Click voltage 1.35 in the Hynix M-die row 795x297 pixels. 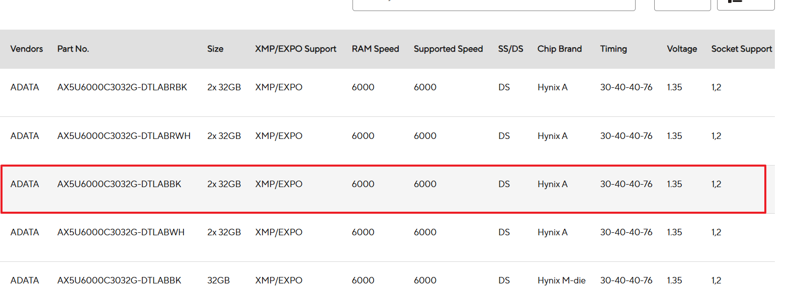pyautogui.click(x=674, y=280)
